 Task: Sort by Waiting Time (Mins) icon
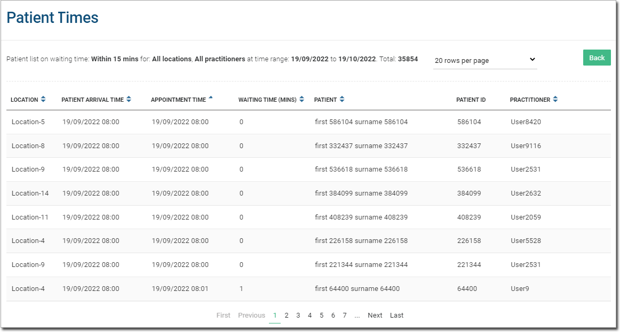(302, 100)
